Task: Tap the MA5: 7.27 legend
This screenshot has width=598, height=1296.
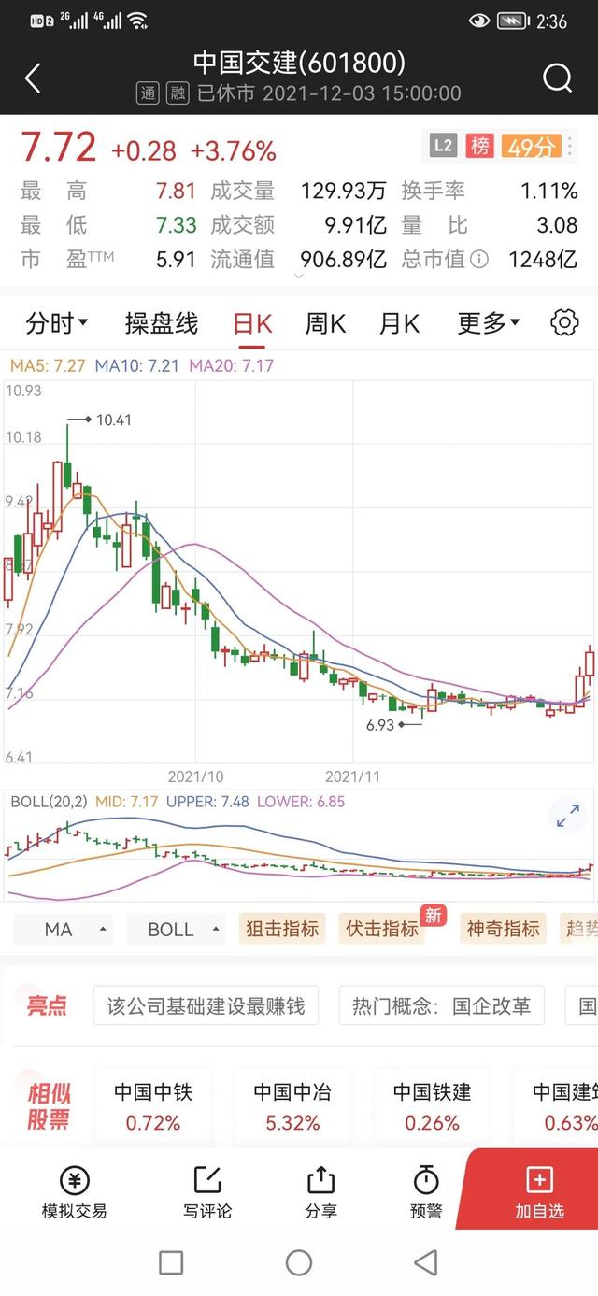Action: coord(48,365)
